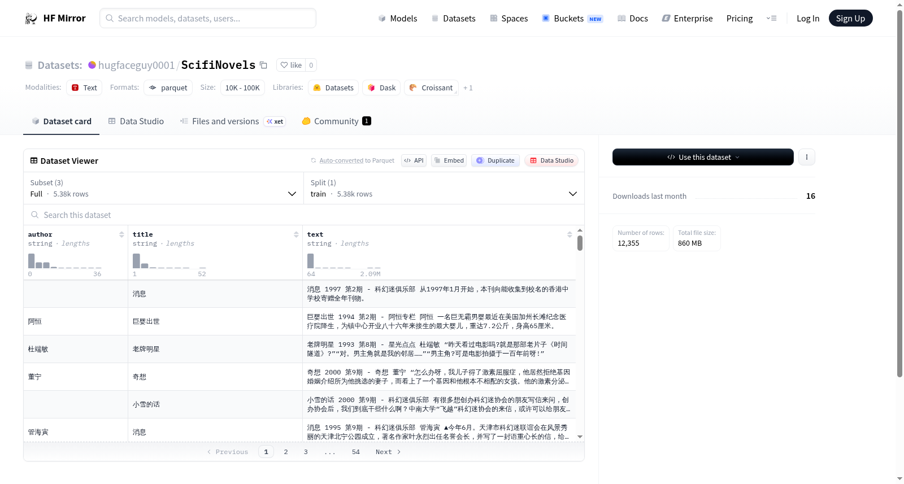The height and width of the screenshot is (484, 904).
Task: Click the parquet format tag
Action: 168,88
